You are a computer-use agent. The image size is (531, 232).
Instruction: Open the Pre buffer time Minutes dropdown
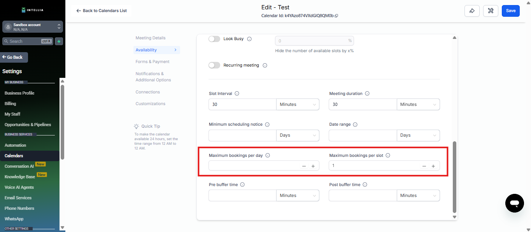click(298, 195)
